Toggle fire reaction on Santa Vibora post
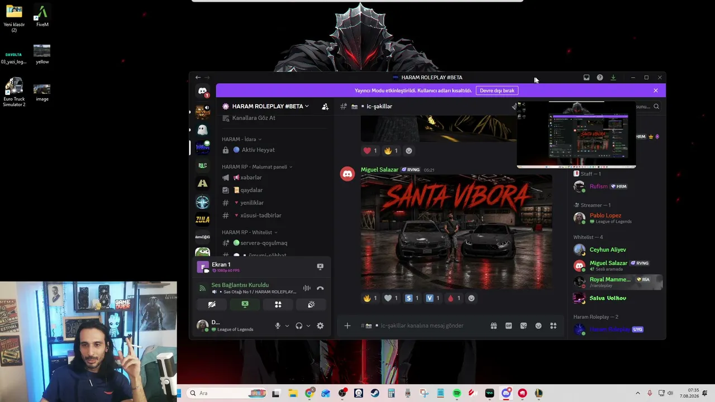715x402 pixels. tap(371, 298)
